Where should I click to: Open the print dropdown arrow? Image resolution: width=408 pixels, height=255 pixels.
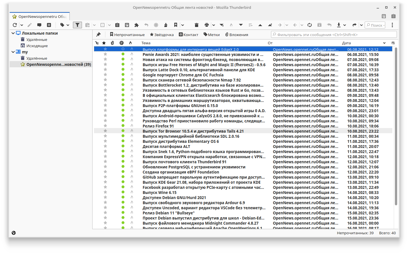pos(214,25)
